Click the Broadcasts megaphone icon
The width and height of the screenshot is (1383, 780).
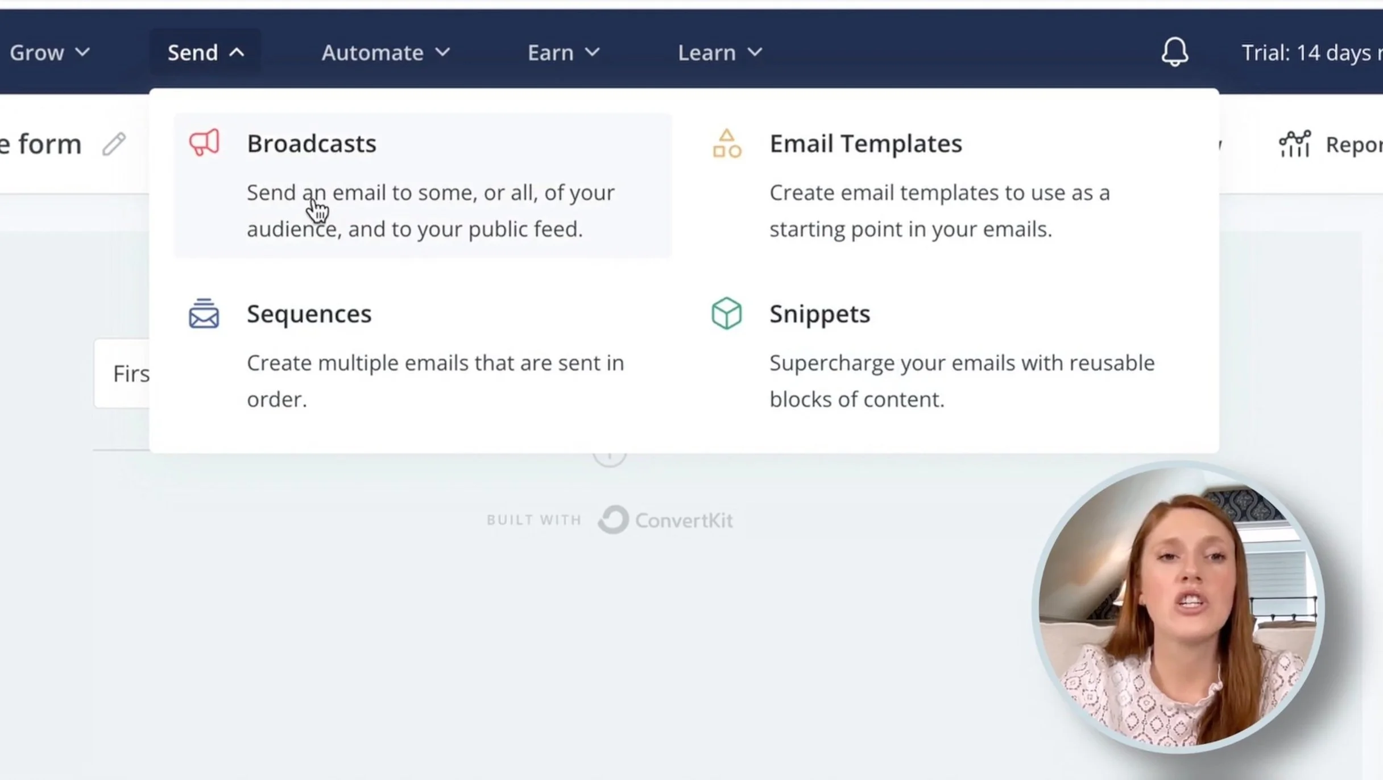(x=204, y=142)
